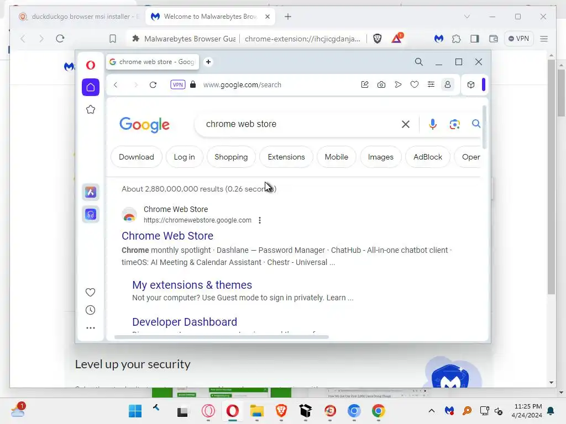Open Brave Shields lion icon
The width and height of the screenshot is (566, 424).
[377, 39]
